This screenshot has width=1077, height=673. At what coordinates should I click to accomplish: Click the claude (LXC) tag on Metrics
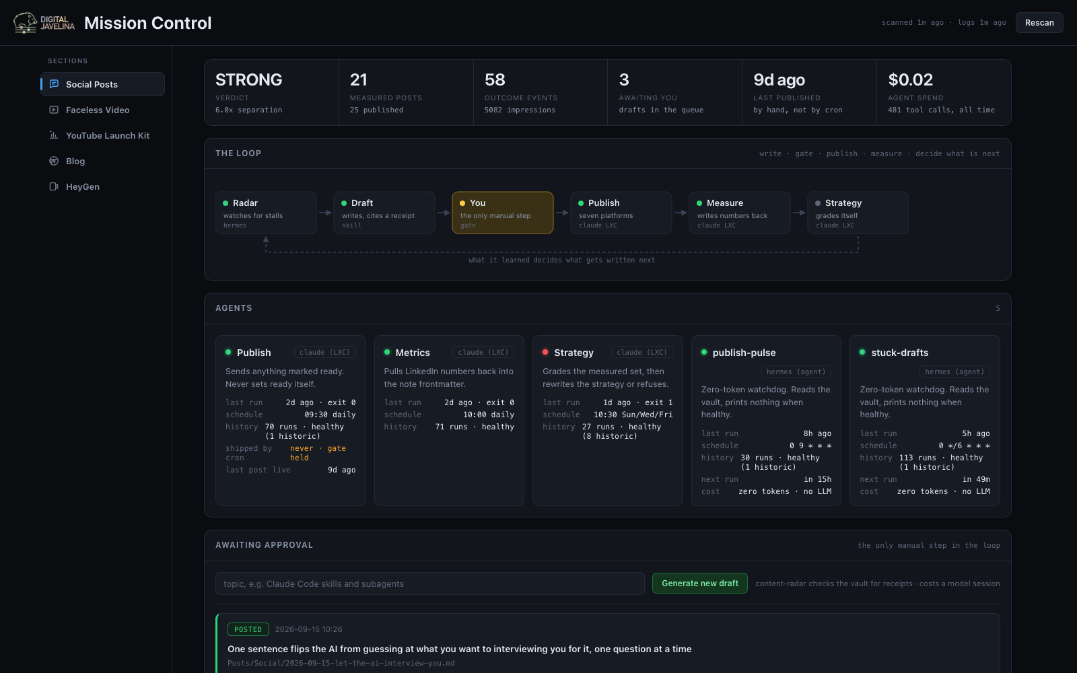483,352
